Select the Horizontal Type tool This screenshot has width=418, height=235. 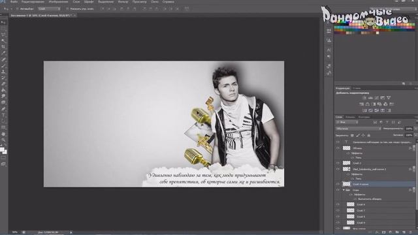pos(3,115)
